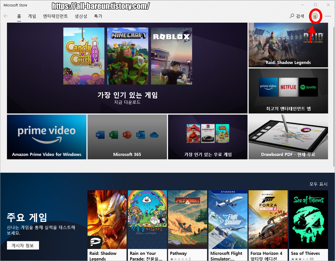Switch to the 엔터테인먼트 tab
Viewport: 335px width, 261px height.
[55, 16]
